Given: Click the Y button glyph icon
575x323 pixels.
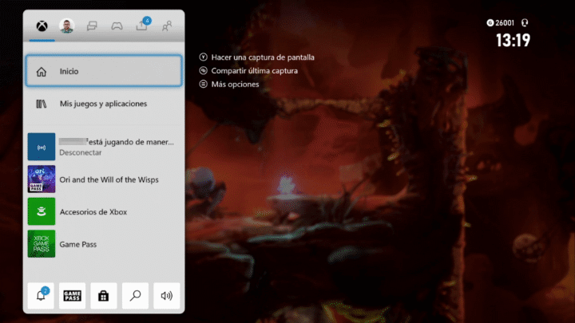Looking at the screenshot, I should click(x=203, y=57).
